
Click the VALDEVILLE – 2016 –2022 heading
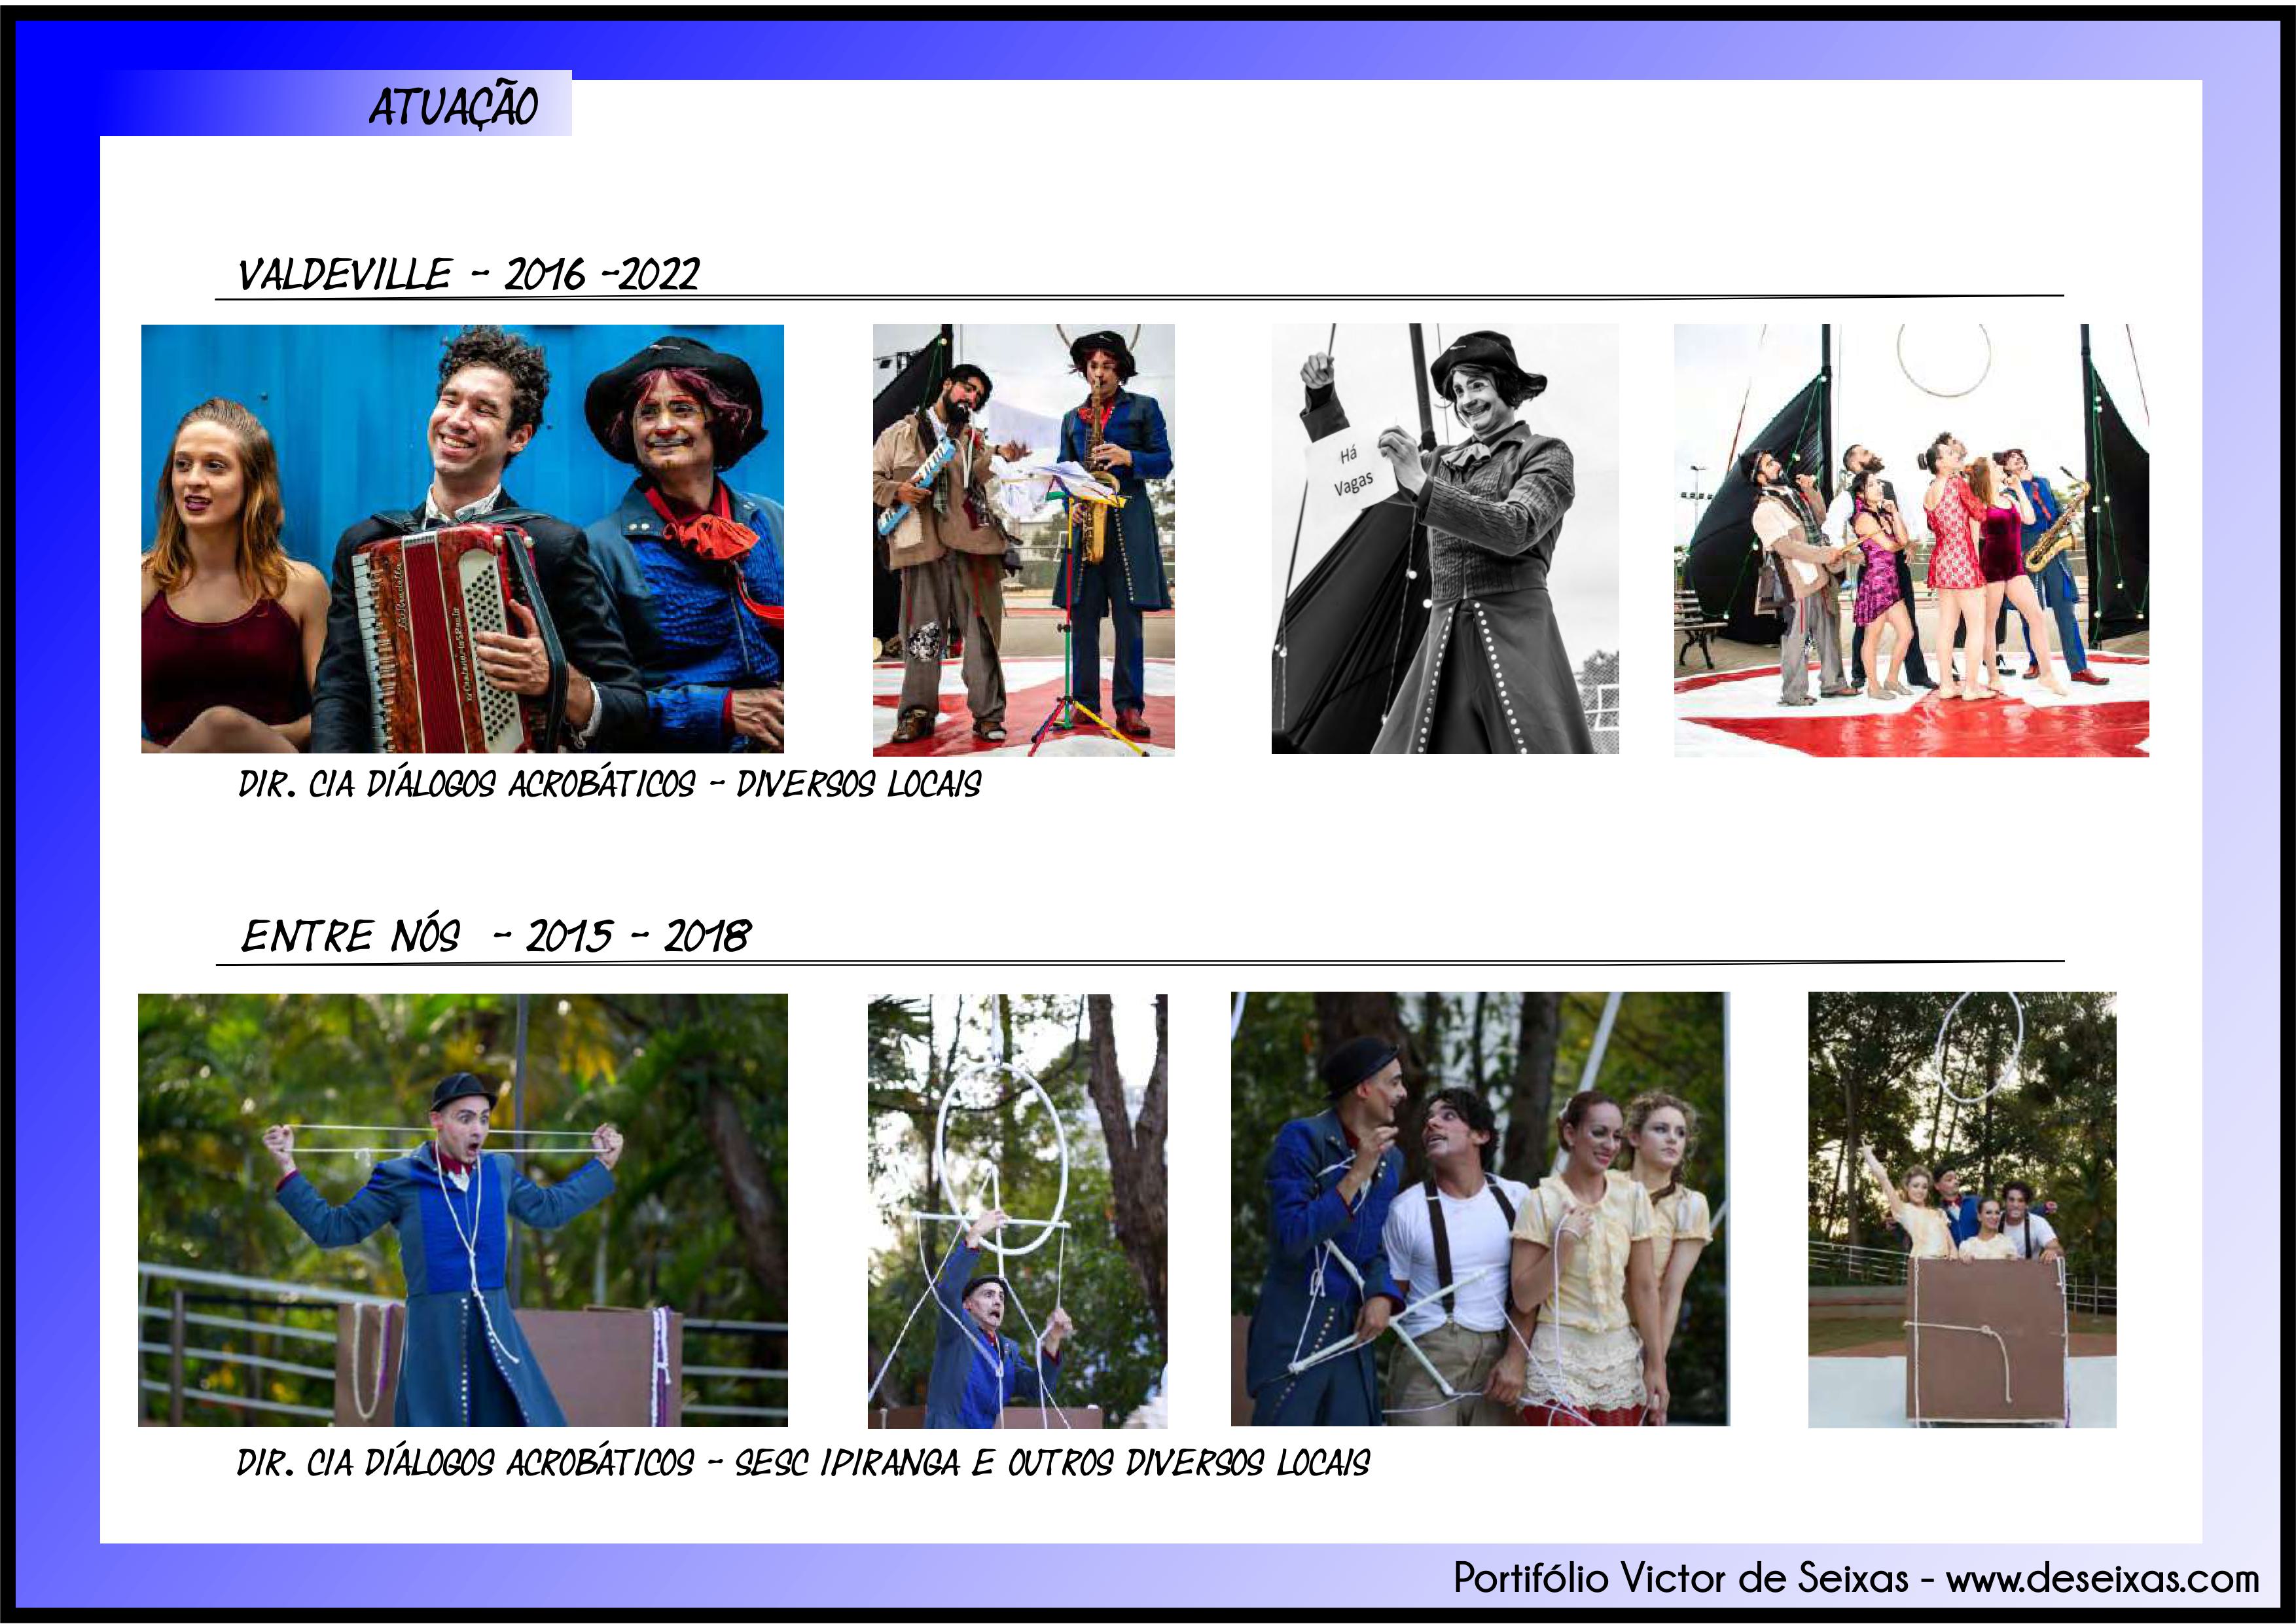[x=468, y=274]
